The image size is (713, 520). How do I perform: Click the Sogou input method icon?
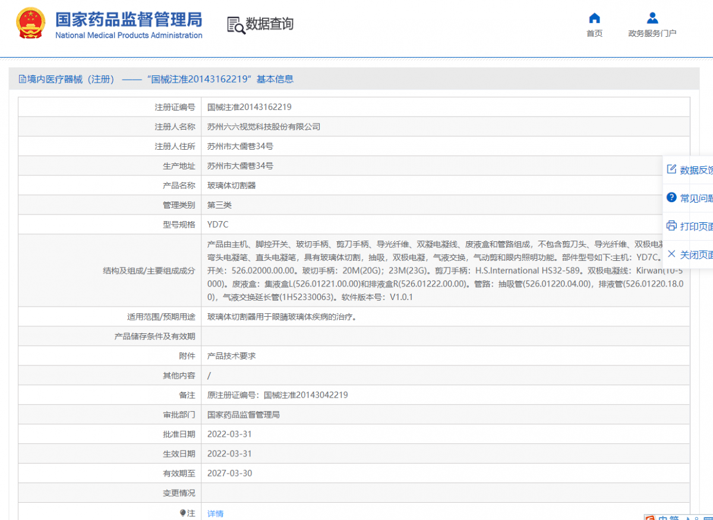point(650,518)
